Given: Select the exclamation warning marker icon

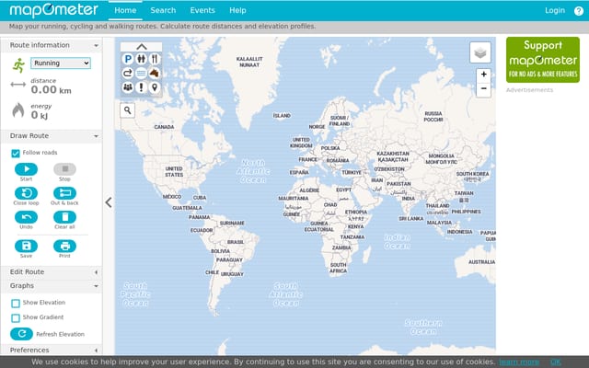Looking at the screenshot, I should click(x=141, y=87).
